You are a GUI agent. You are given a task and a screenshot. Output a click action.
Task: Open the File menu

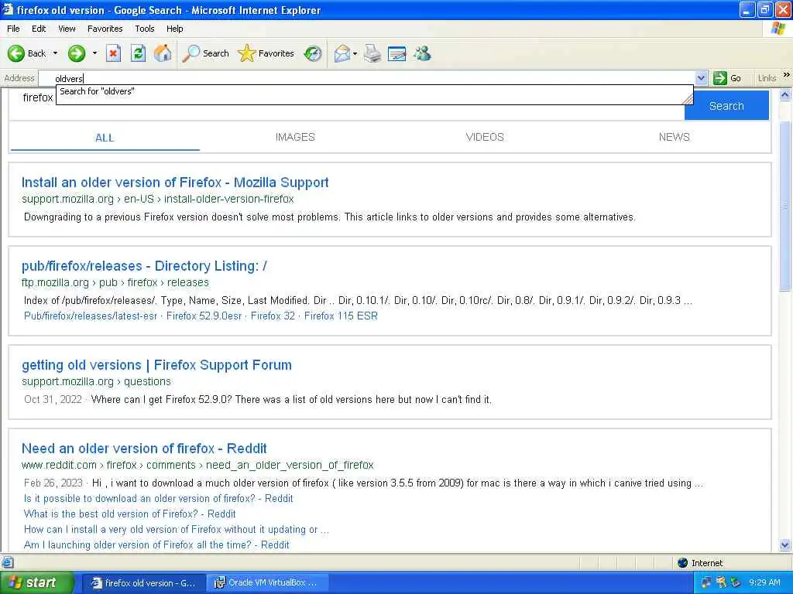coord(13,29)
